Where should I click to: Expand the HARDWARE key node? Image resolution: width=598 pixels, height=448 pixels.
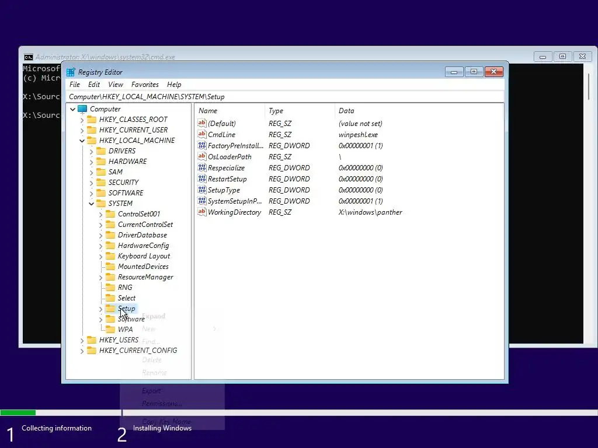pos(92,162)
